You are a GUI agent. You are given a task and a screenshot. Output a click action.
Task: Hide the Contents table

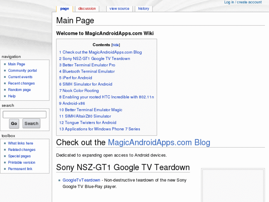pyautogui.click(x=115, y=45)
